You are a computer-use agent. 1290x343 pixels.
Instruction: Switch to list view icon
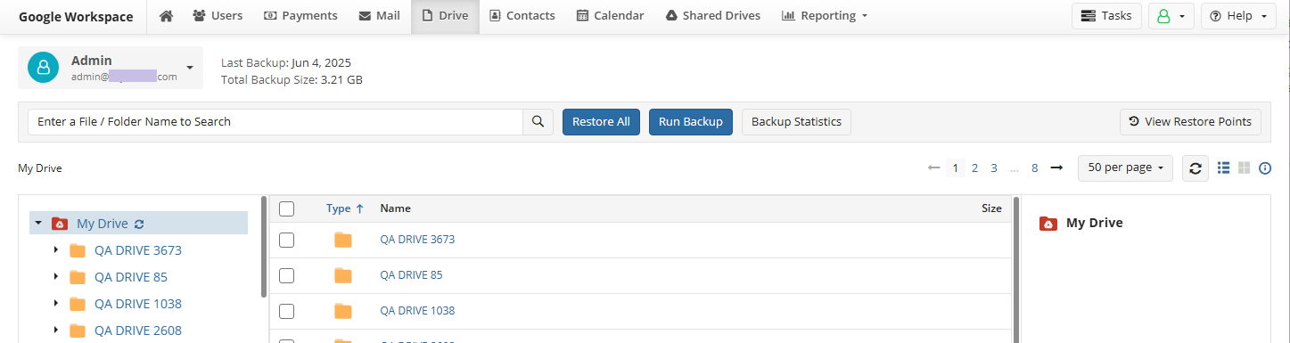(1224, 167)
